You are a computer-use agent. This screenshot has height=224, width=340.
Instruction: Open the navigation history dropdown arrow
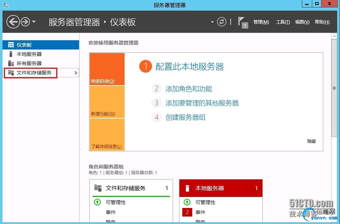pyautogui.click(x=34, y=22)
